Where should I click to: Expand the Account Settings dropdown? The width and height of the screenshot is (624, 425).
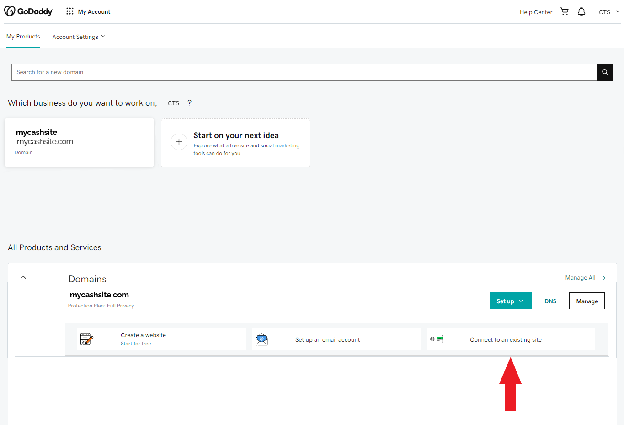click(x=78, y=37)
